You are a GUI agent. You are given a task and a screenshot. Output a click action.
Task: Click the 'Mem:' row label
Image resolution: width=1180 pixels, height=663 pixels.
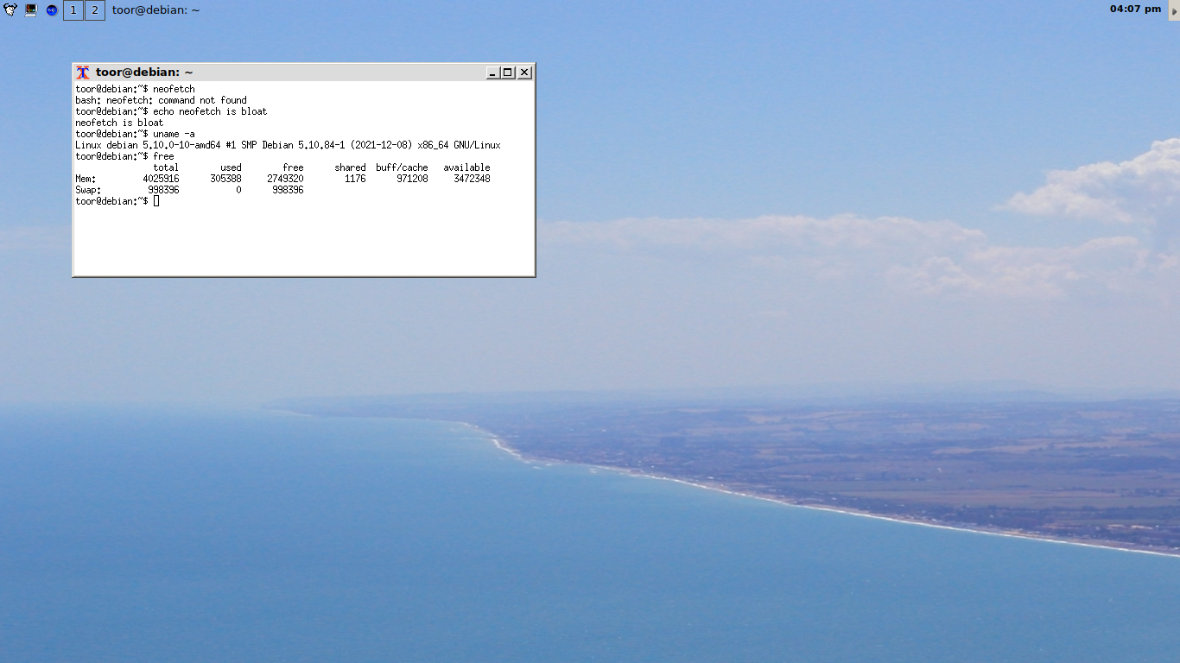pos(86,179)
